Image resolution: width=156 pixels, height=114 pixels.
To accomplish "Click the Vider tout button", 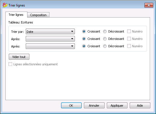I will [x=19, y=57].
